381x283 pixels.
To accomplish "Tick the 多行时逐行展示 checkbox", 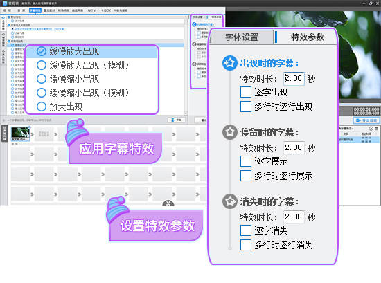I will 246,176.
